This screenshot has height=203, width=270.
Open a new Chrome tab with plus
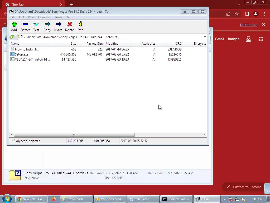(x=71, y=4)
